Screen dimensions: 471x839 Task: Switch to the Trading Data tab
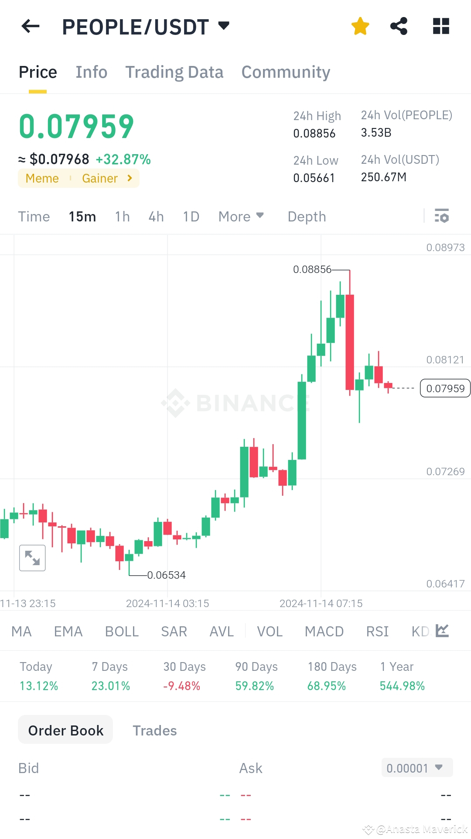[174, 72]
